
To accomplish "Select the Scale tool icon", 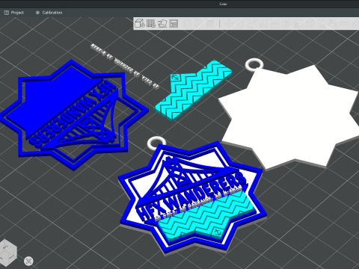I will (x=252, y=24).
